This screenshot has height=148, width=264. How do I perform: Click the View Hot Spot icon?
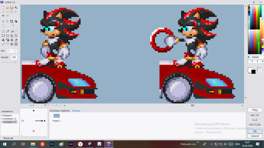12,44
